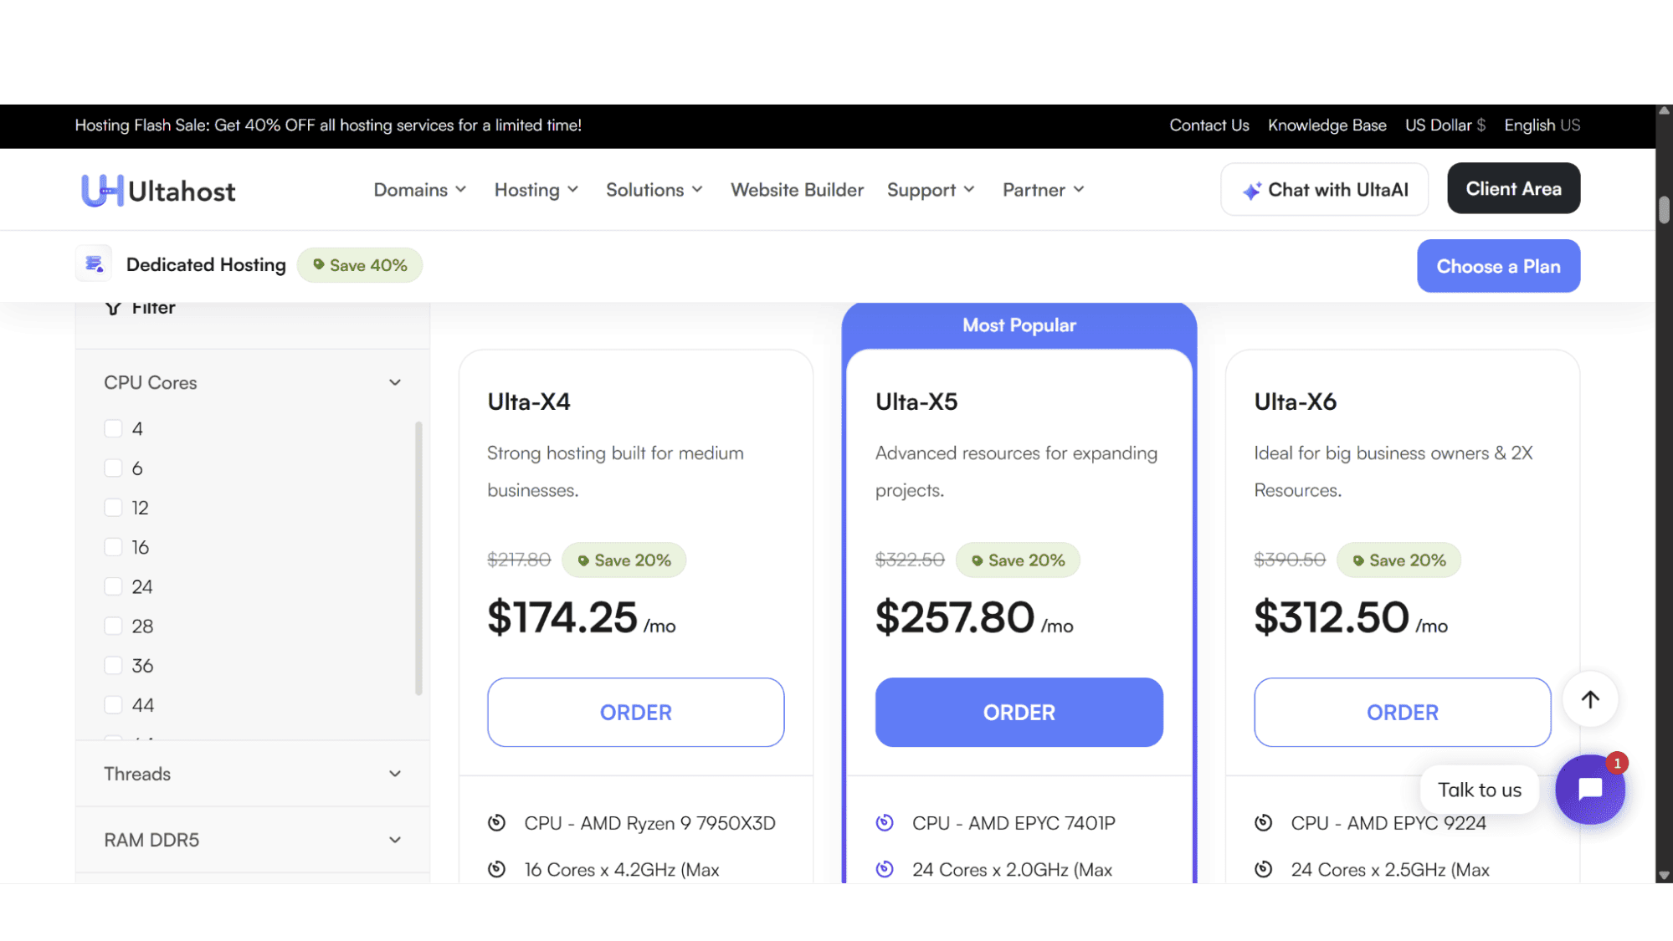Check the 36 CPU cores option
1673x941 pixels.
click(113, 666)
